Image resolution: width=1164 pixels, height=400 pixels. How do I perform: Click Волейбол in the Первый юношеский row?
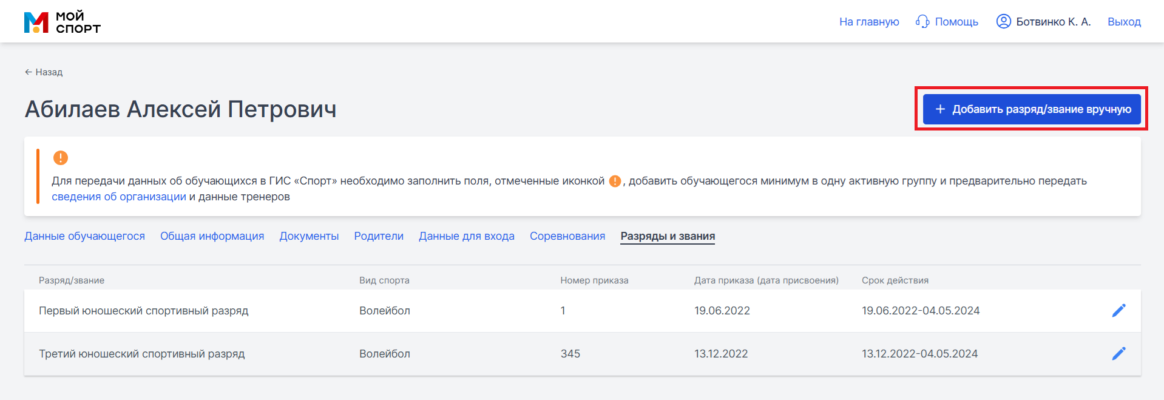click(x=385, y=311)
